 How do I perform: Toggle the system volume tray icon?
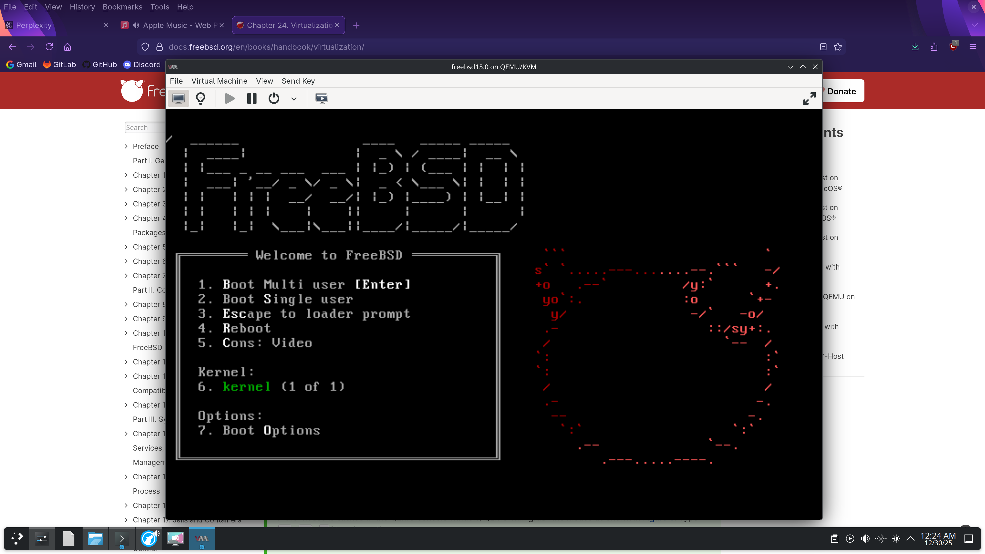[865, 539]
